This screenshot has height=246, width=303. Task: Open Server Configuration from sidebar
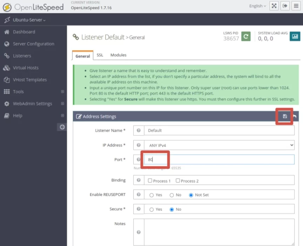click(x=33, y=44)
